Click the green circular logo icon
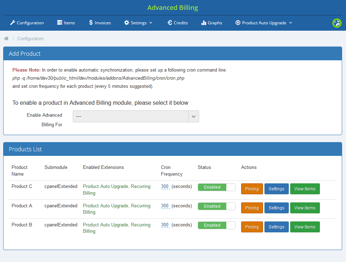 [x=337, y=23]
